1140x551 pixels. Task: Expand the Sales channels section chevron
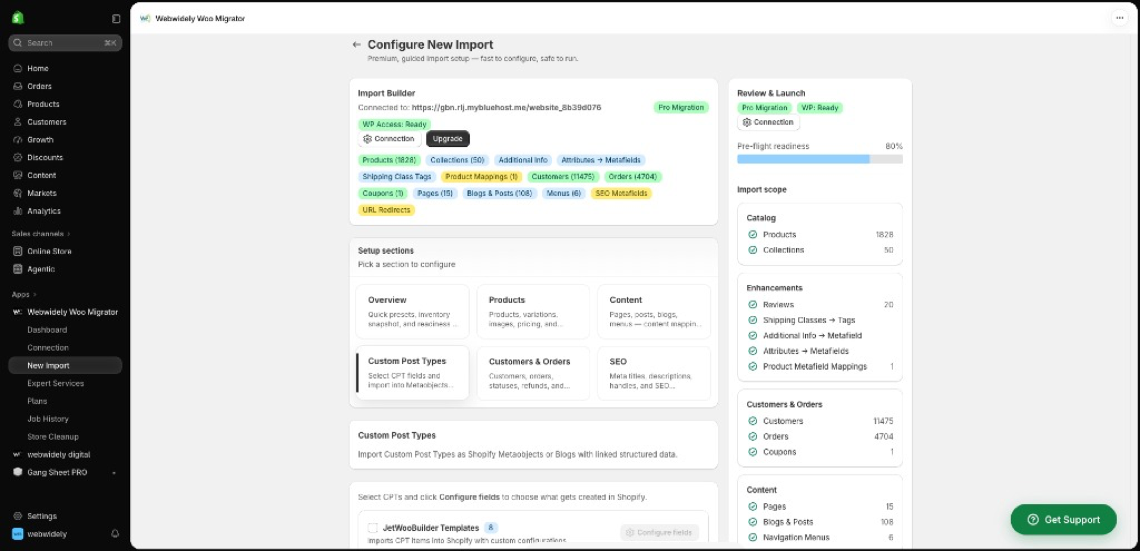point(68,234)
